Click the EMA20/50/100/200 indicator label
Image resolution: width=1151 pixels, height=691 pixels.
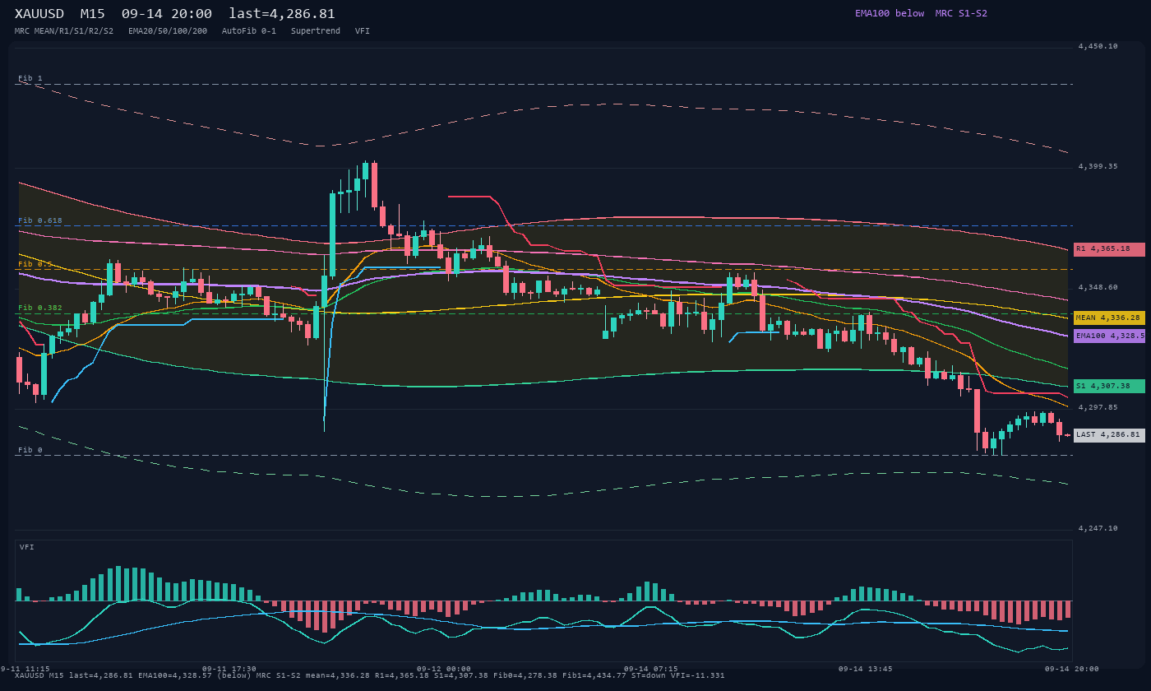168,31
